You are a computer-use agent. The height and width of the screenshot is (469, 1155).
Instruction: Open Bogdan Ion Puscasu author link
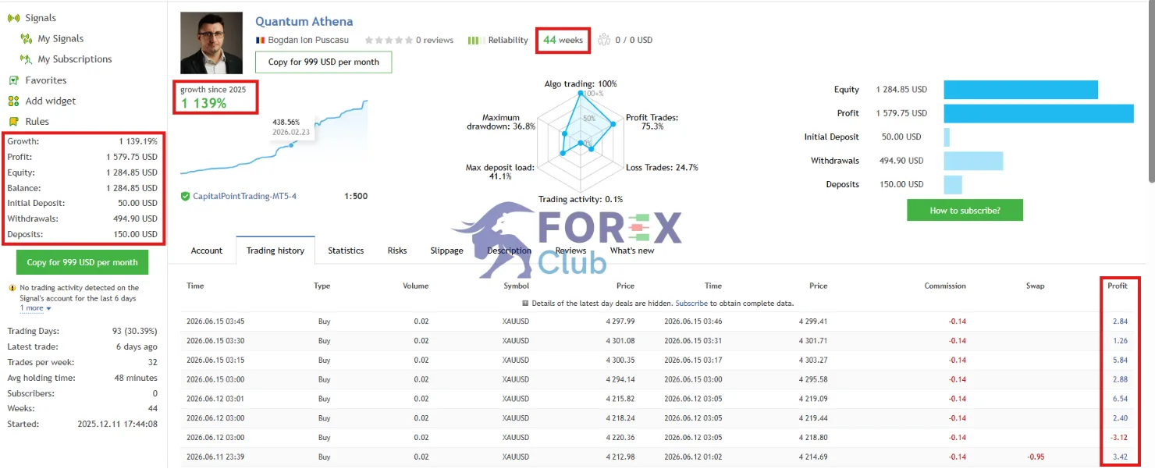(308, 40)
